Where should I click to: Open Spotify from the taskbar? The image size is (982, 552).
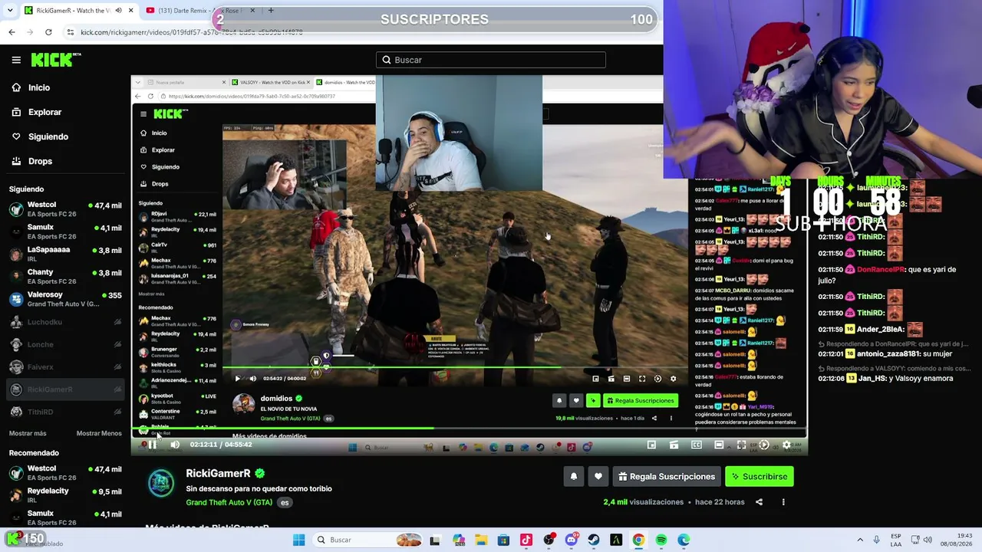pos(661,540)
